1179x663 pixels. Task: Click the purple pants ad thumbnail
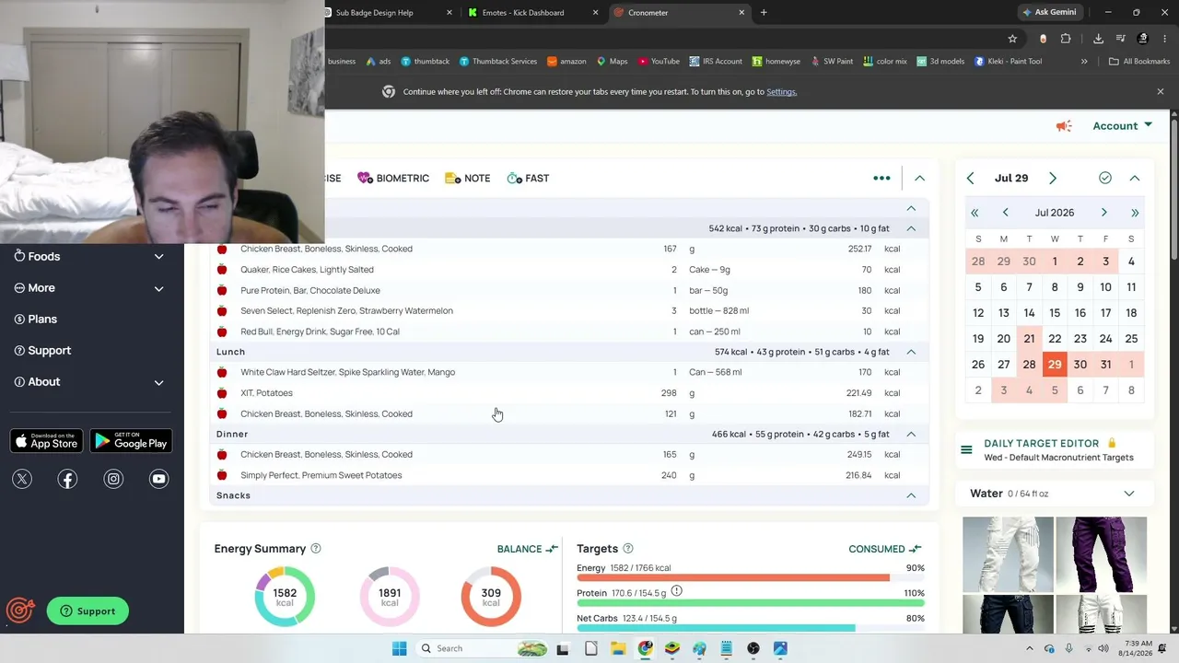pos(1102,554)
